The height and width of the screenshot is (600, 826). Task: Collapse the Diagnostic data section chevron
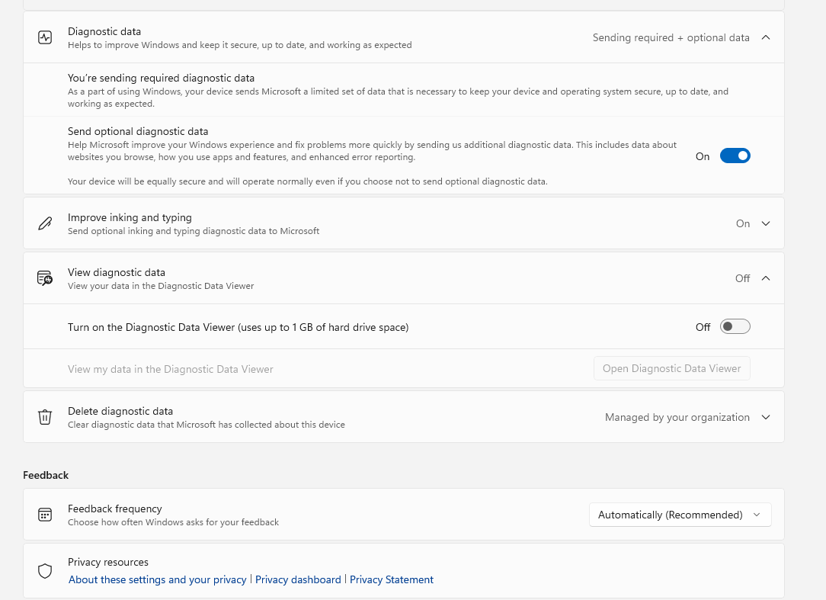coord(766,37)
